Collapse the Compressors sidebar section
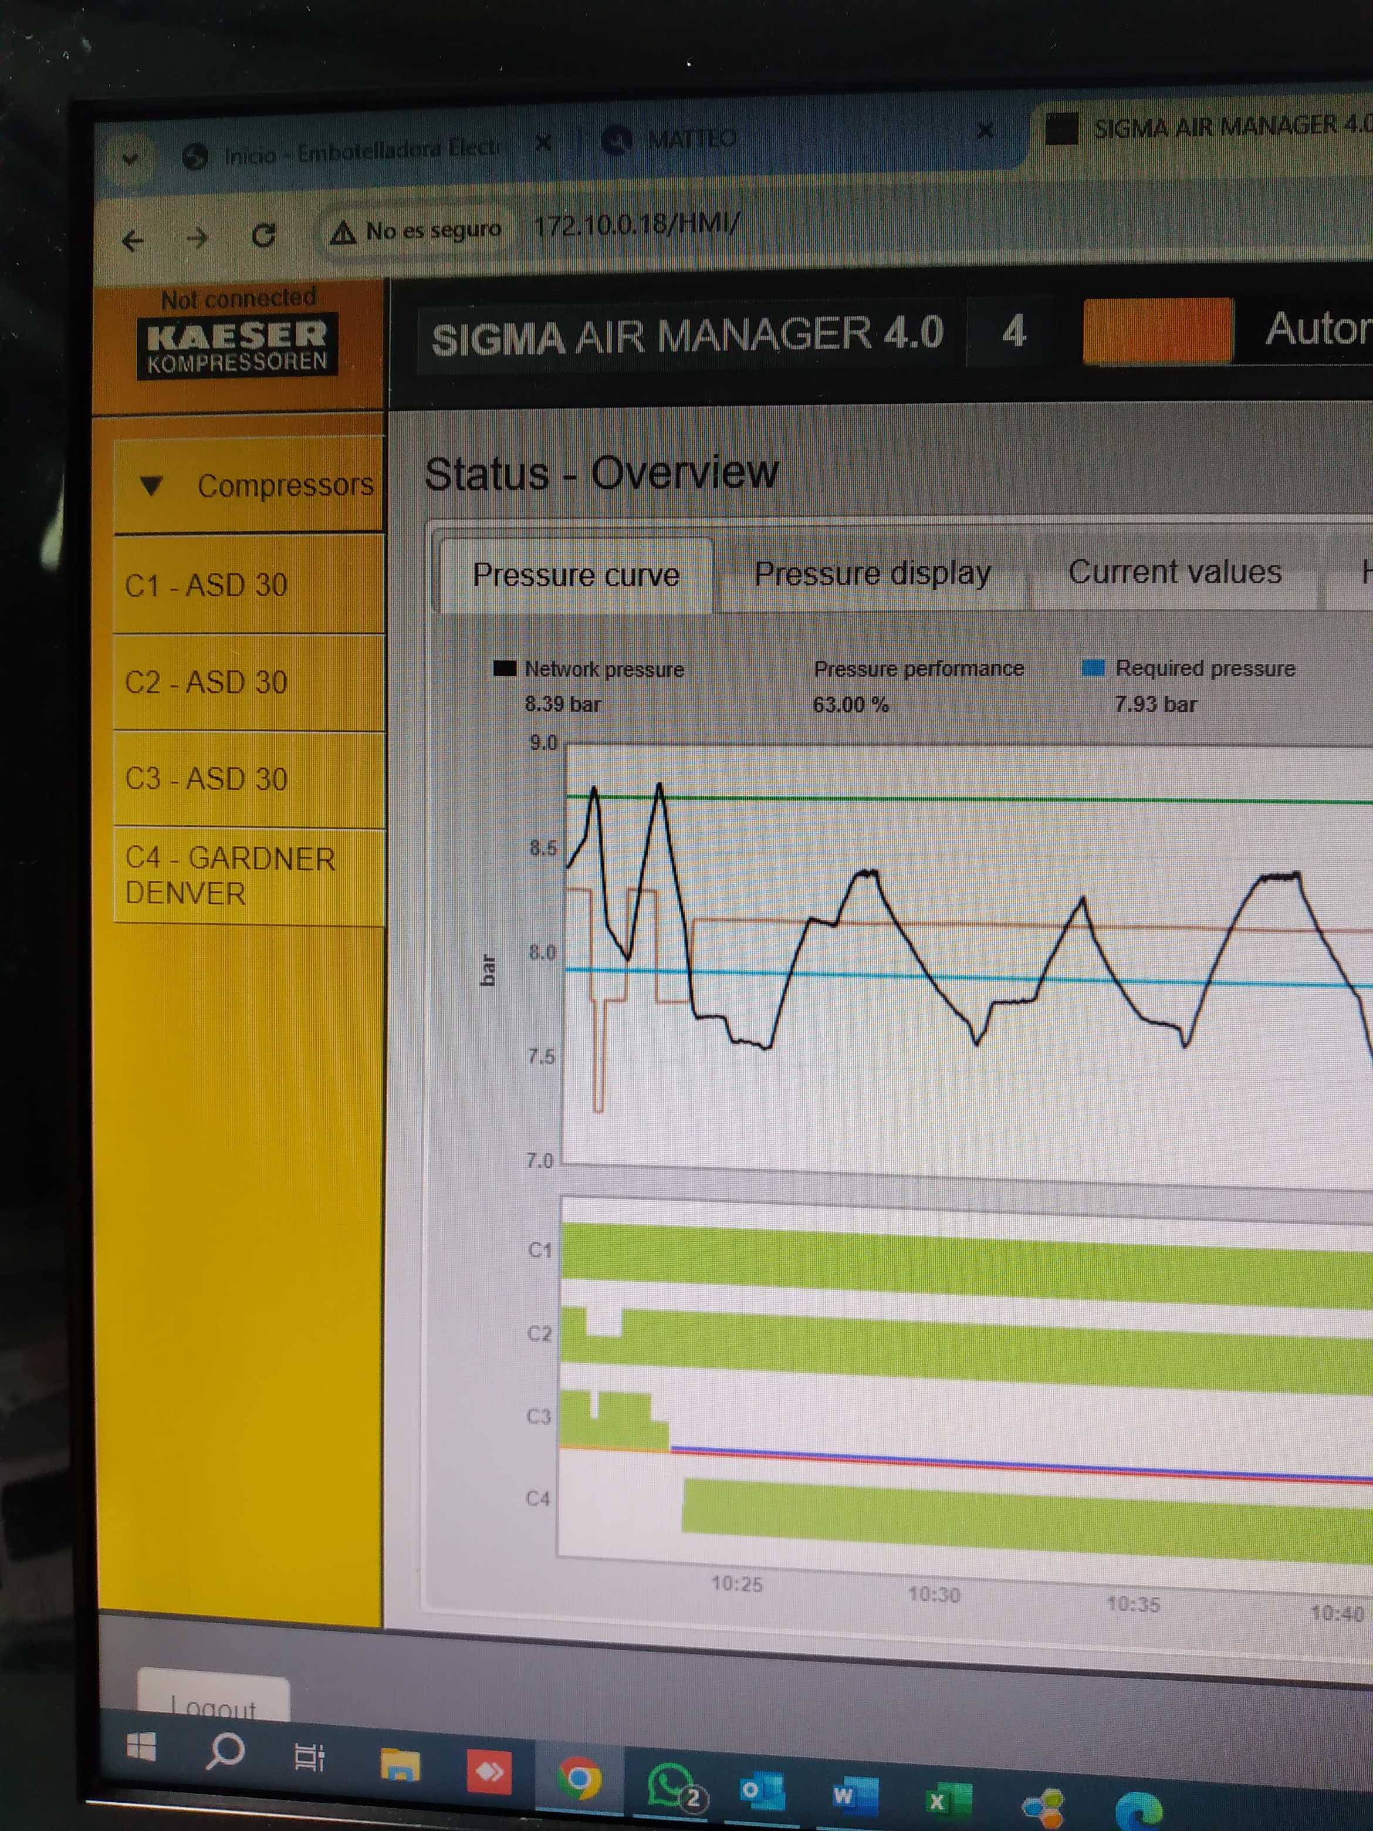1373x1831 pixels. tap(249, 485)
